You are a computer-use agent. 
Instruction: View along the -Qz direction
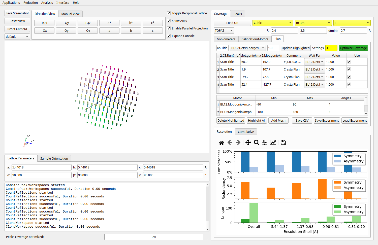(88, 30)
